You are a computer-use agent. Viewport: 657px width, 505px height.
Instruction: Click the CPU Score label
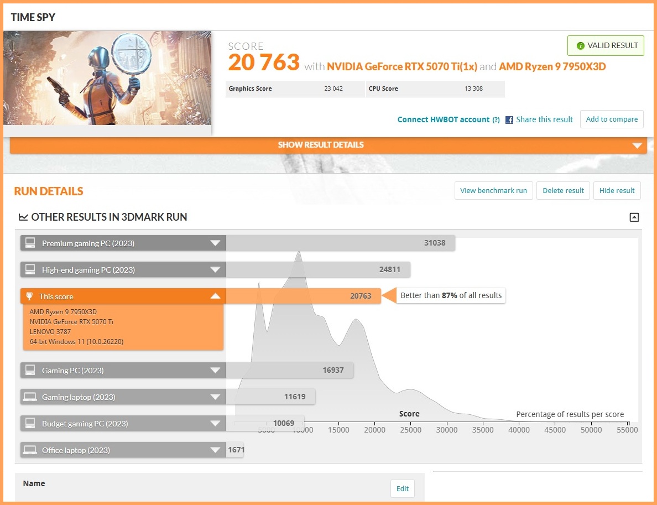coord(383,89)
